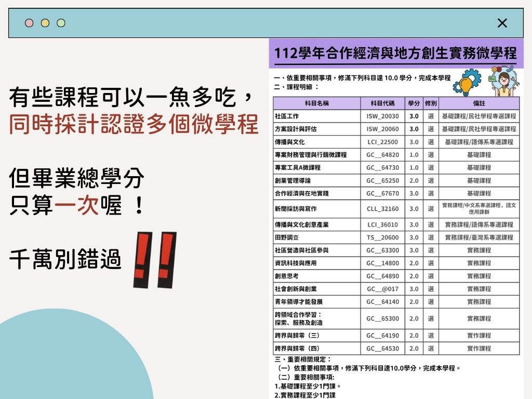Click the 修別 column header
The image size is (532, 399).
(x=431, y=103)
